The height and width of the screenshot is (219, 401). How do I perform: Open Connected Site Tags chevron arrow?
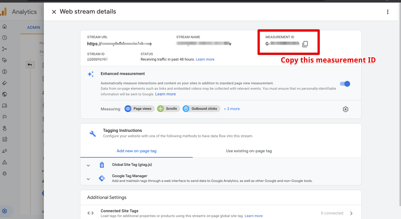(351, 213)
